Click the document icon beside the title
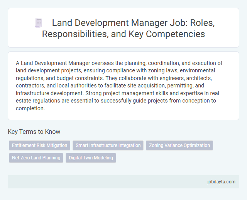This screenshot has width=247, height=200. pyautogui.click(x=39, y=23)
